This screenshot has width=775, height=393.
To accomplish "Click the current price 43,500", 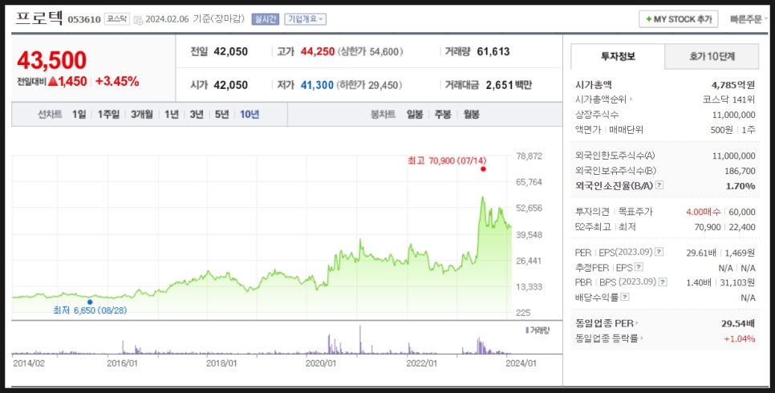I will pyautogui.click(x=52, y=61).
